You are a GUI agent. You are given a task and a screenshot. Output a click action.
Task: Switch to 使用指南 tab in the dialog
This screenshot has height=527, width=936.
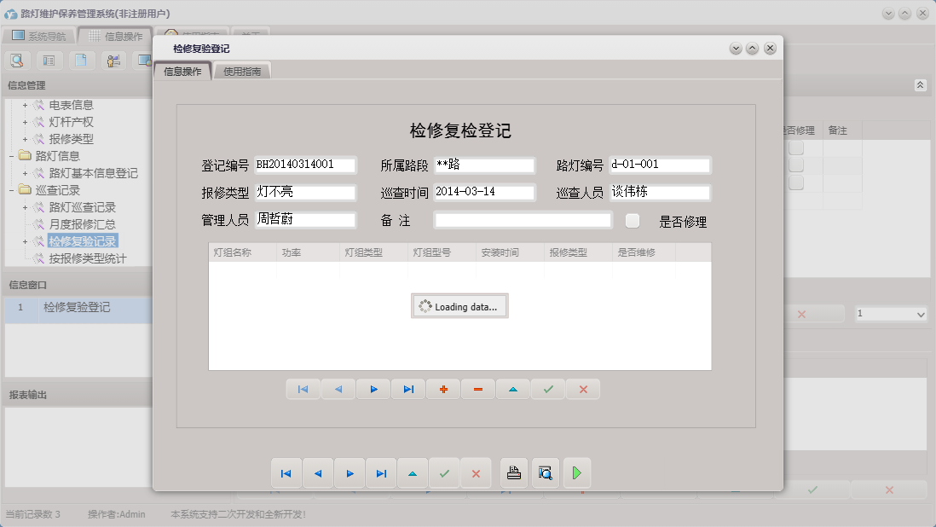[242, 72]
